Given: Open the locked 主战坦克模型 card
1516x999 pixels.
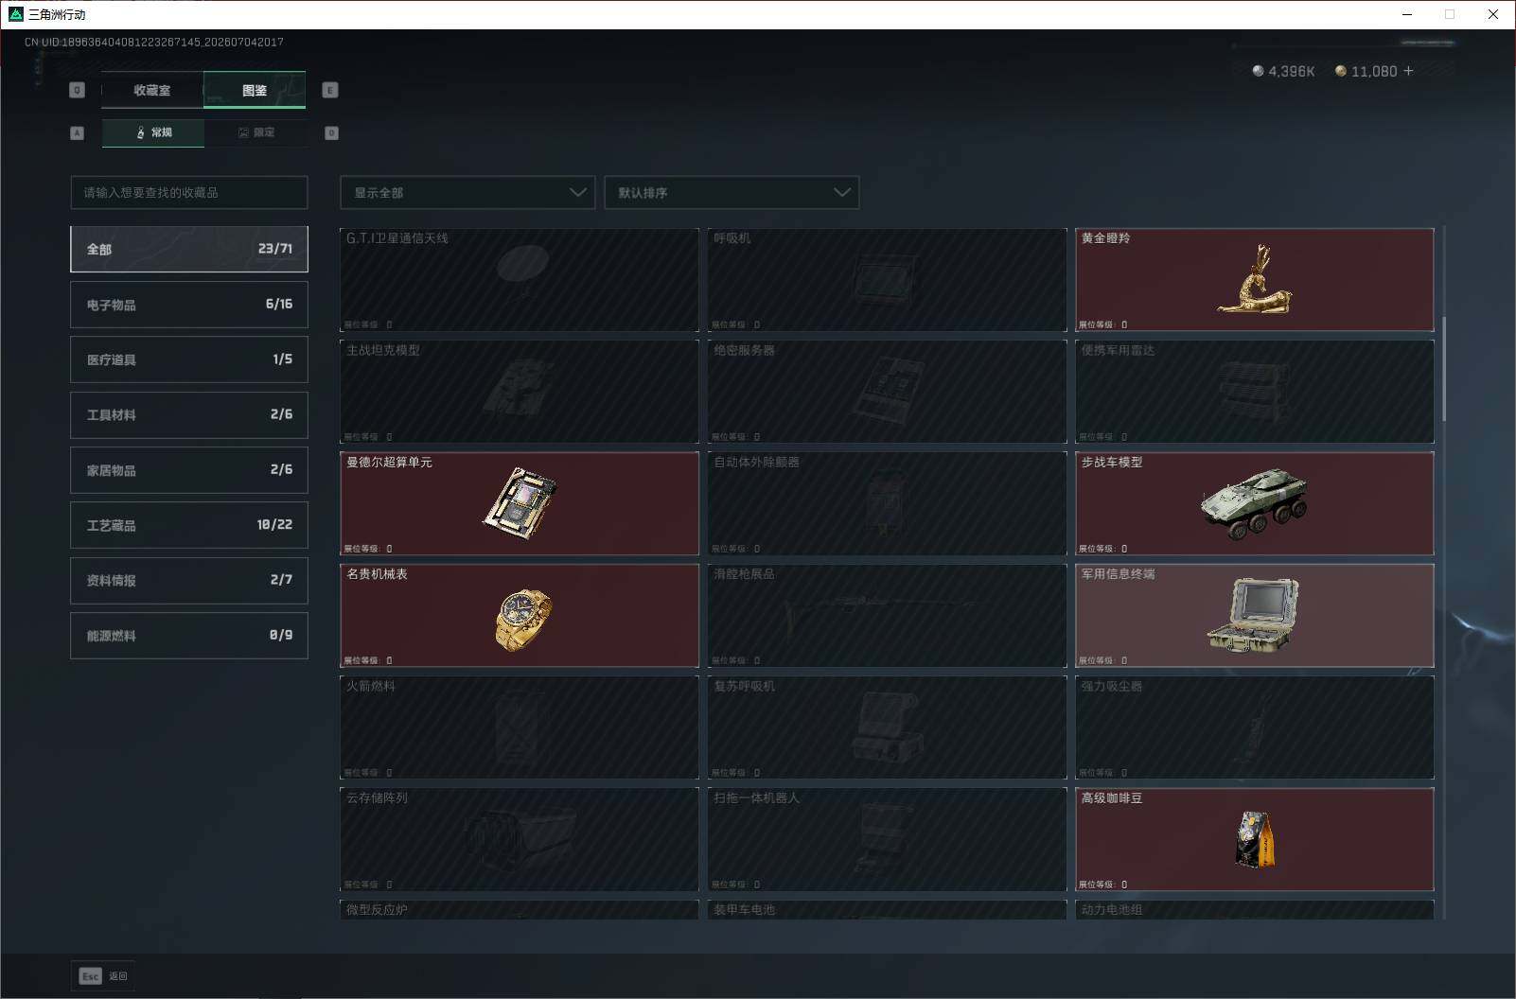Looking at the screenshot, I should 520,392.
